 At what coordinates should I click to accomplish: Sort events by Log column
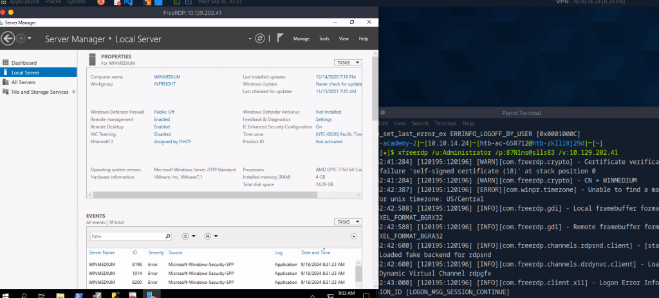tap(279, 252)
